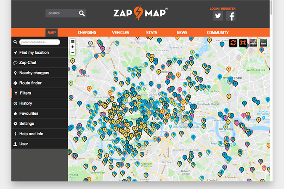Image resolution: width=284 pixels, height=189 pixels.
Task: Open the CHARGING menu
Action: point(87,33)
